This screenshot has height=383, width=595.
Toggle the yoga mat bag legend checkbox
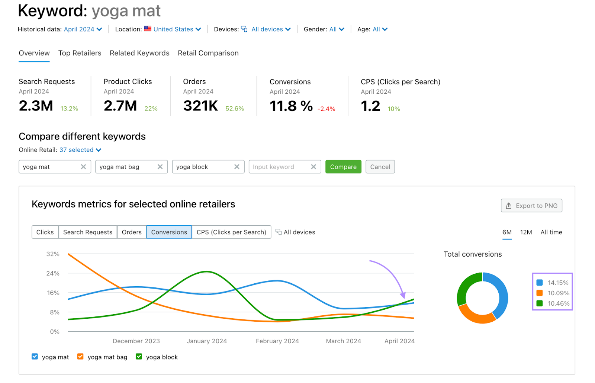point(80,357)
